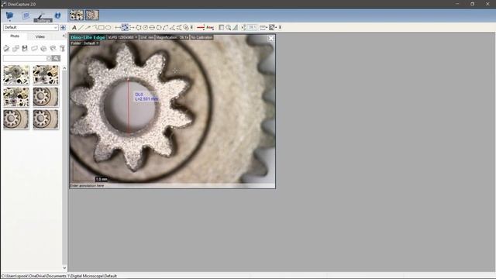Image resolution: width=496 pixels, height=279 pixels.
Task: Open the gear thumbnail in the second row
Action: pos(46,97)
